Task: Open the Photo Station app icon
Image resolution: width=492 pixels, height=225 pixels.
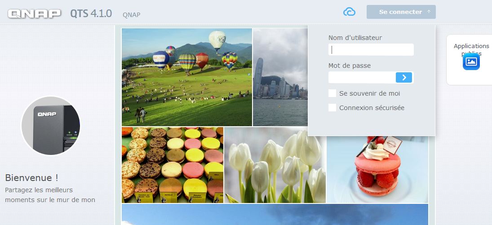Action: [471, 62]
